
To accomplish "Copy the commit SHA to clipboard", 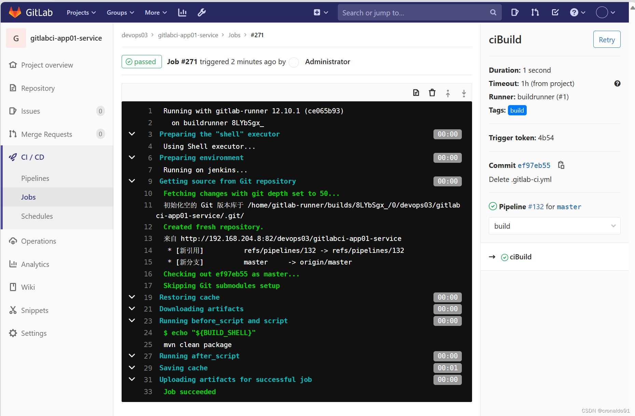I will click(x=561, y=165).
